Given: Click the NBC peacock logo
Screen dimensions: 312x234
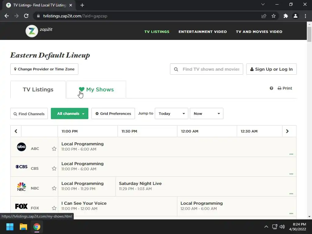Looking at the screenshot, I should click(x=22, y=187).
